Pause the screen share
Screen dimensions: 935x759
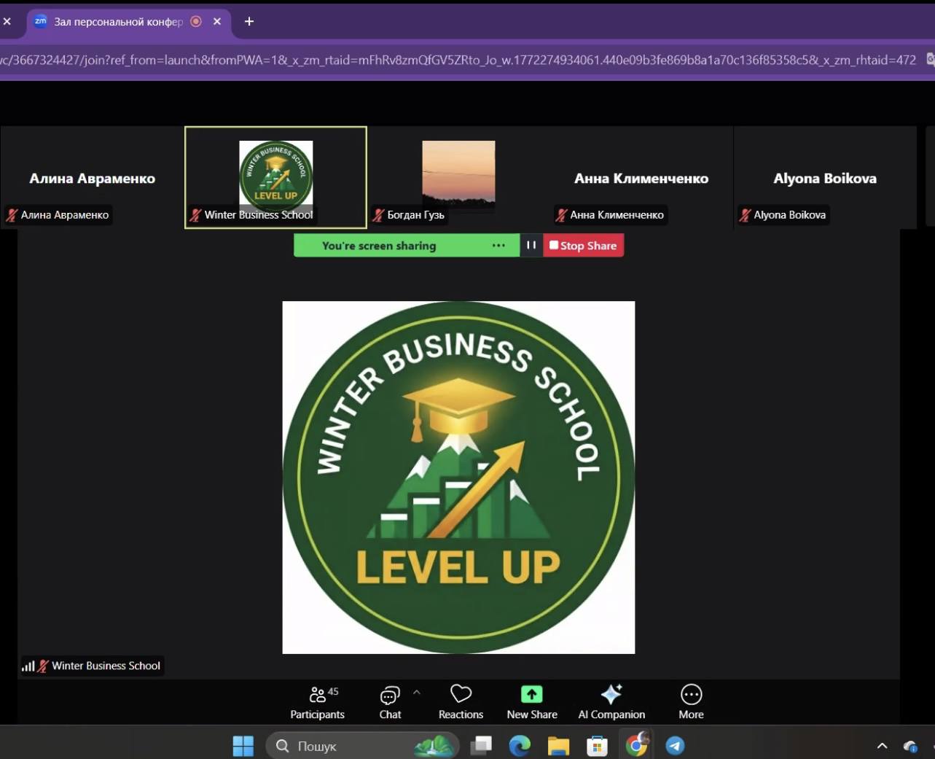pyautogui.click(x=531, y=246)
